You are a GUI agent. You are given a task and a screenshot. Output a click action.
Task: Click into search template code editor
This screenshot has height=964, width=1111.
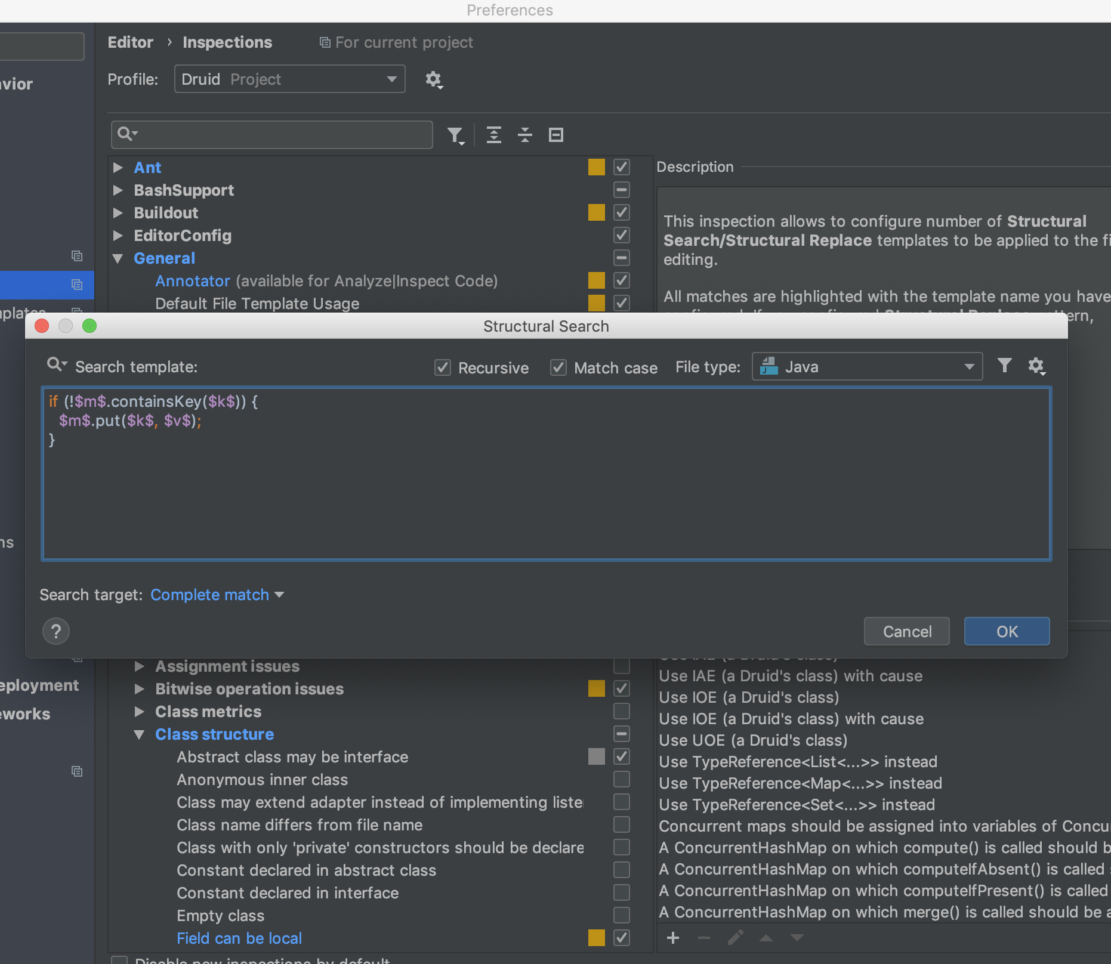tap(546, 474)
